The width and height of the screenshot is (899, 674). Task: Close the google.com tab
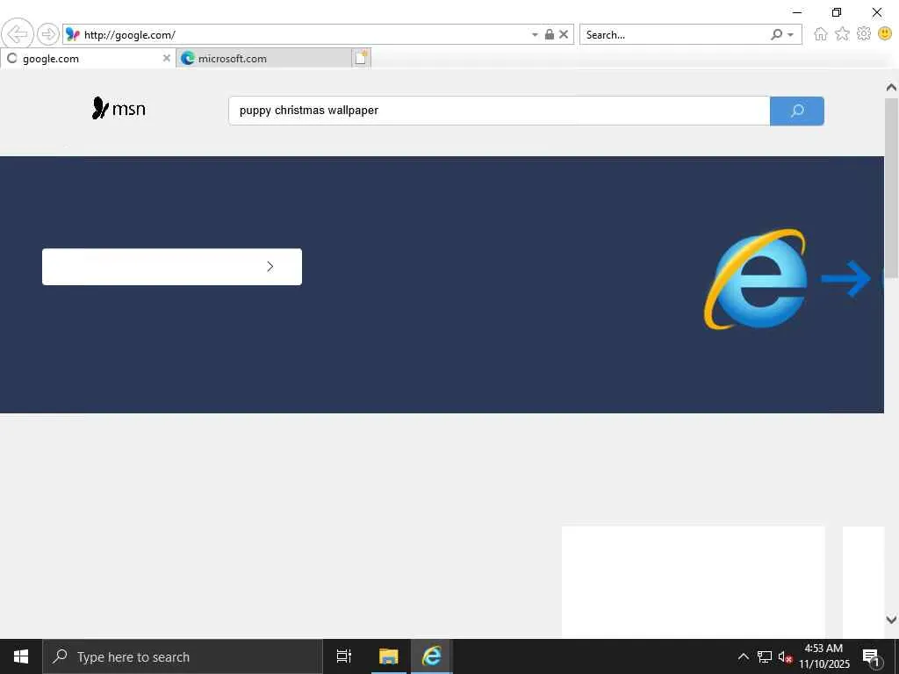(166, 58)
